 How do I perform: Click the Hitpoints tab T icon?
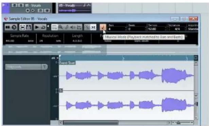(x=45, y=67)
